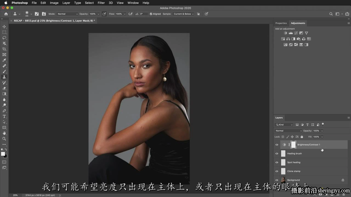Hide the Clone stamp layer
The height and width of the screenshot is (197, 351).
tap(277, 171)
